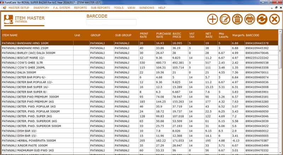Click the PURCHASE RATE column header
The width and height of the screenshot is (283, 155).
coord(163,35)
